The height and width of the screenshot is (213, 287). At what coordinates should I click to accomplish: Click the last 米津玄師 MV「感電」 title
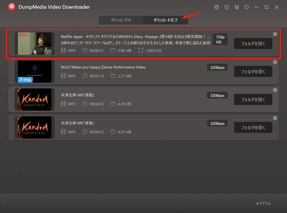click(x=77, y=123)
